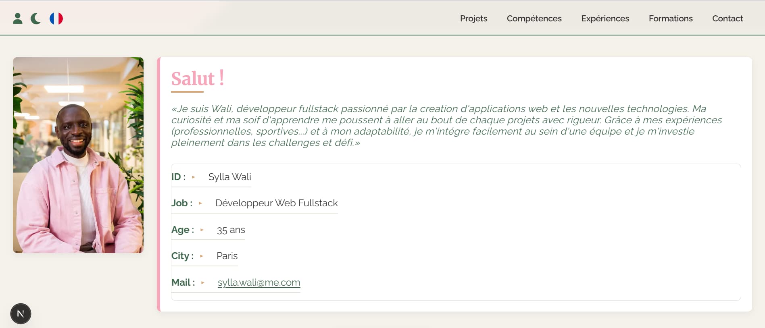Viewport: 765px width, 328px height.
Task: Click the italic introduction quote paragraph
Action: [446, 126]
